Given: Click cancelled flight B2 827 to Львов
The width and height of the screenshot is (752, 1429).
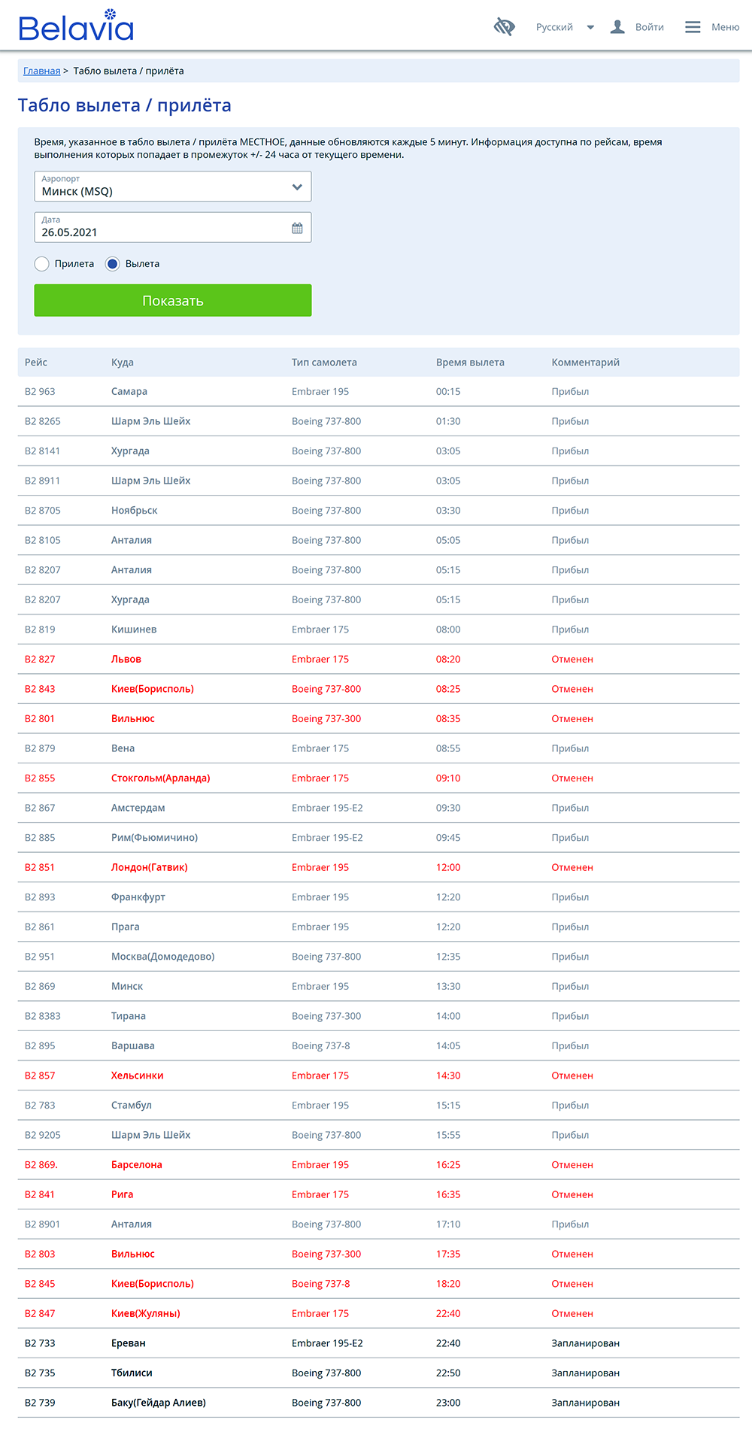Looking at the screenshot, I should (126, 660).
